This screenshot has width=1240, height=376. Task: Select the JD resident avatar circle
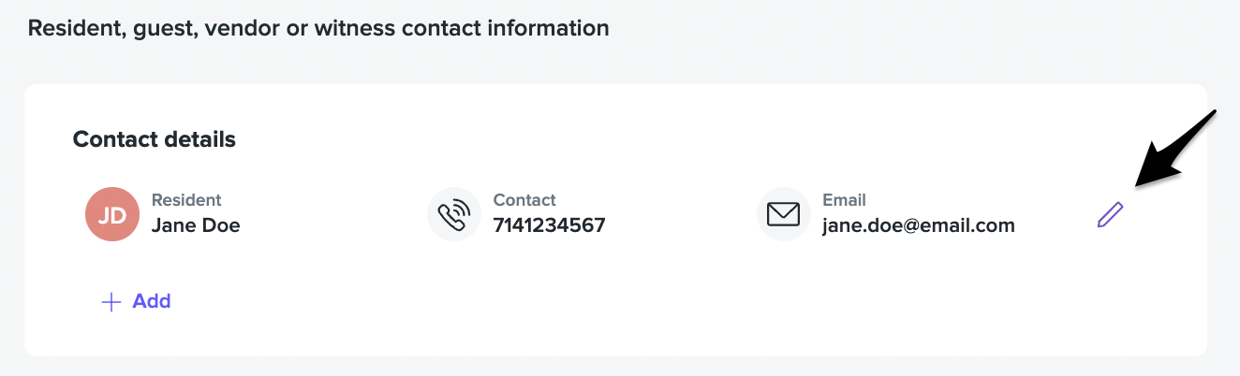(112, 215)
